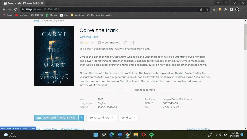
Task: Show hidden system tray icons
Action: click(203, 135)
